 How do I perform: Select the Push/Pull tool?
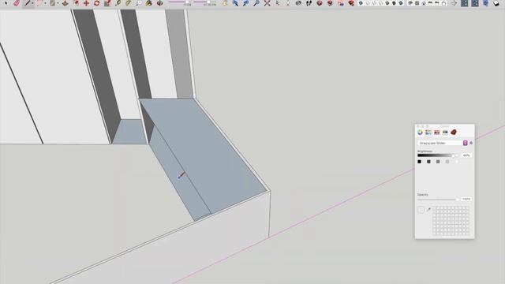[x=65, y=3]
